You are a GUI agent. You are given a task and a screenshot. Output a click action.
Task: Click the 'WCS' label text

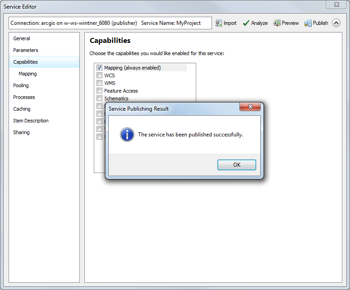pos(109,75)
